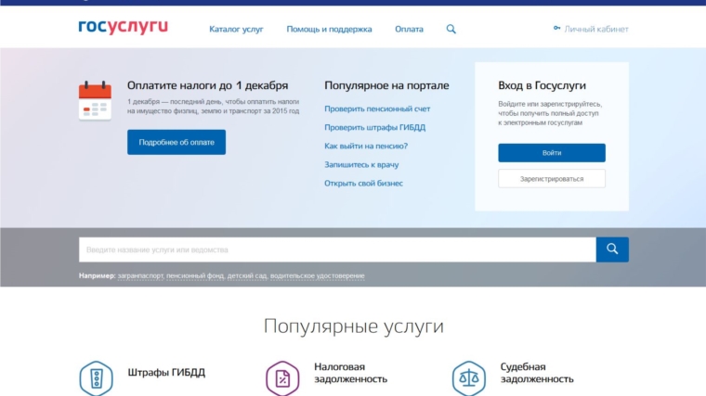Click the Войти button

coord(552,153)
